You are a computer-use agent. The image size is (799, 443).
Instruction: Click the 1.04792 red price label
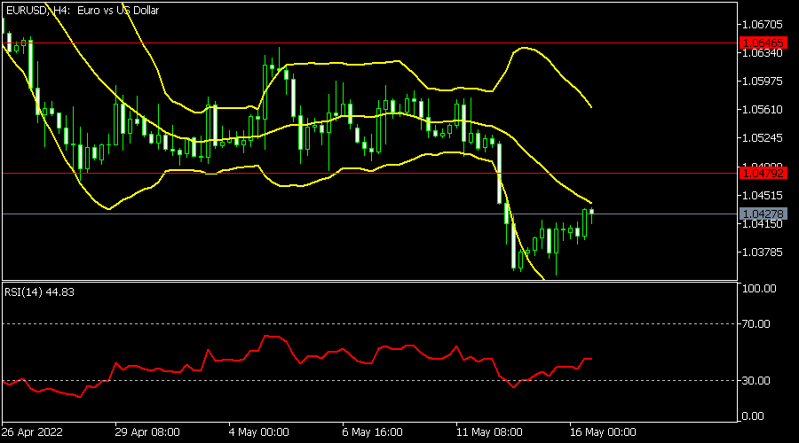coord(763,174)
